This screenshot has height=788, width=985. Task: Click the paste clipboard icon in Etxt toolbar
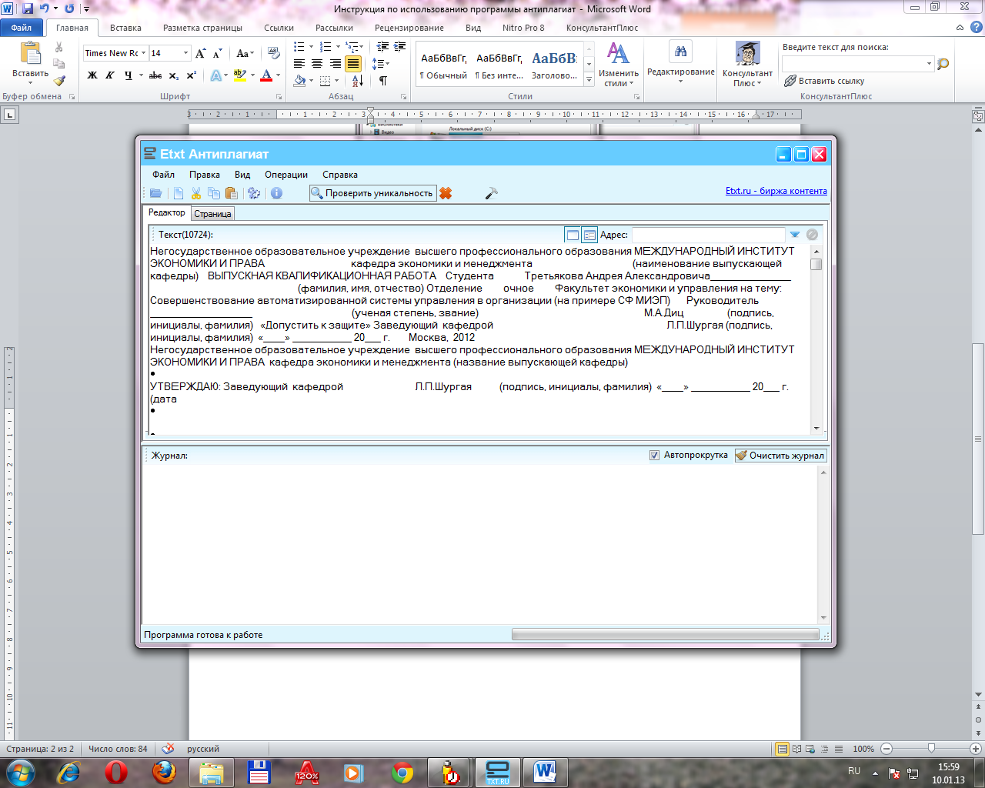pyautogui.click(x=232, y=193)
